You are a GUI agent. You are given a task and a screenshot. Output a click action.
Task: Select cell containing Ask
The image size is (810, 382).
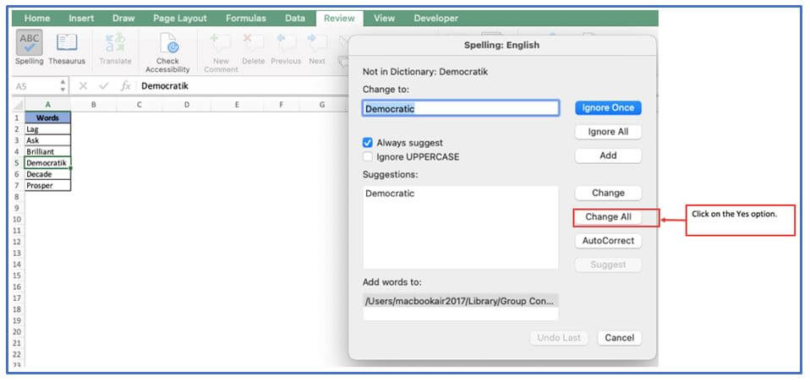(47, 140)
